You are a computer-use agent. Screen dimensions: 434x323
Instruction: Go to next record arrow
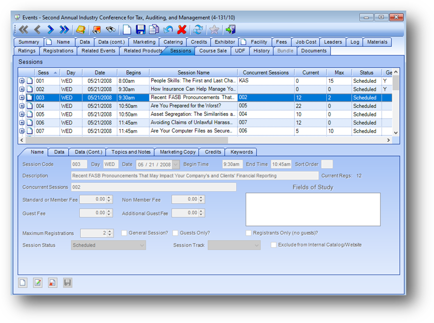51,29
